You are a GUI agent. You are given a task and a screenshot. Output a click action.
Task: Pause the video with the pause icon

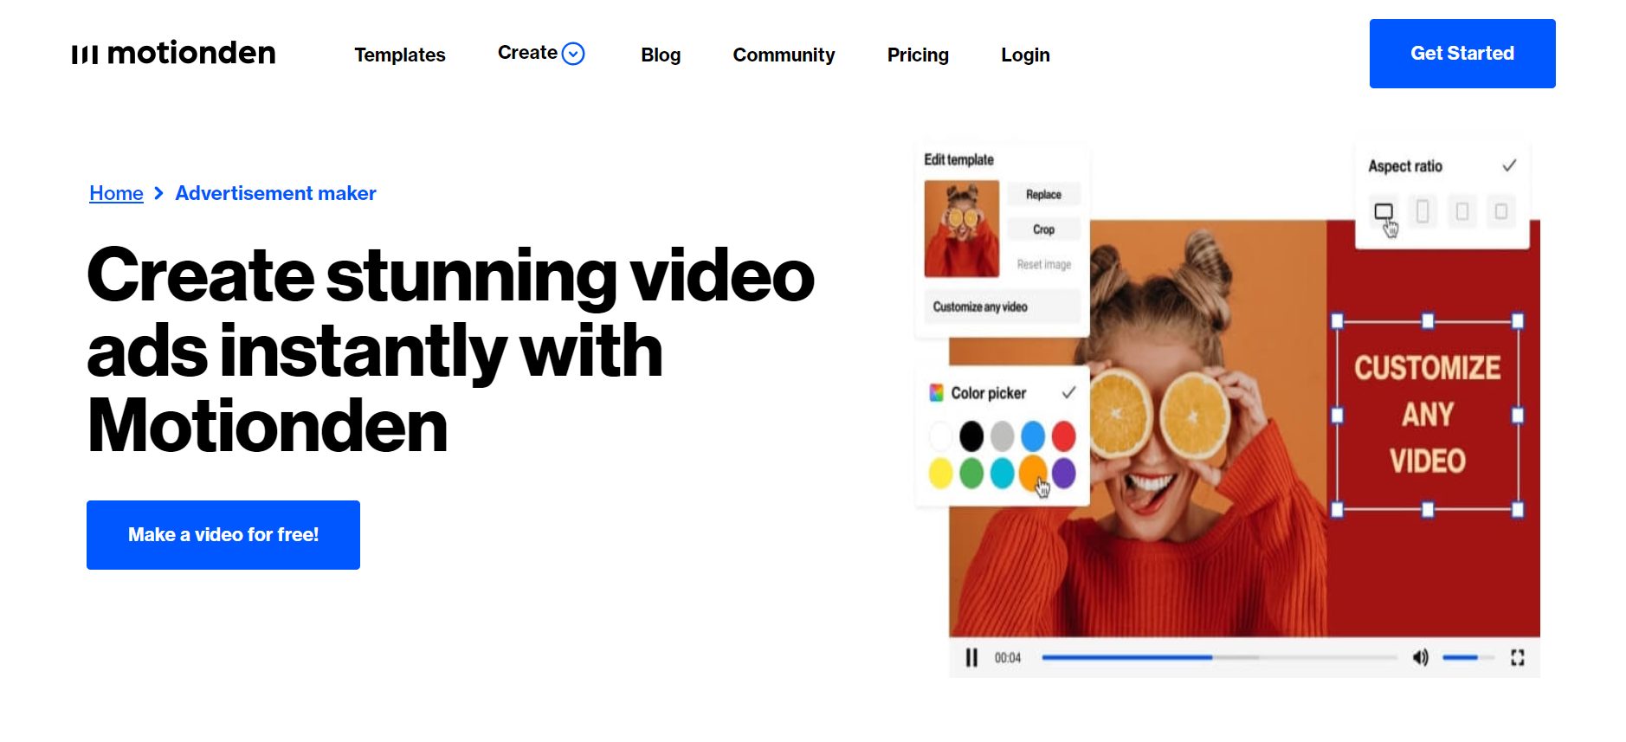[971, 658]
